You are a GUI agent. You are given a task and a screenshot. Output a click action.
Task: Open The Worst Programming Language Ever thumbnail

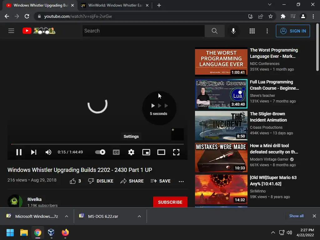221,62
